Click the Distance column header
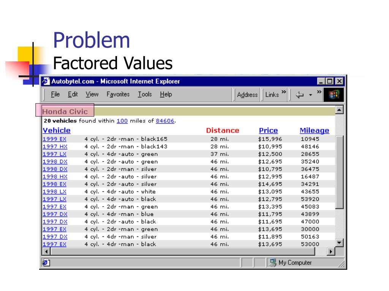The height and width of the screenshot is (291, 389). [x=223, y=130]
